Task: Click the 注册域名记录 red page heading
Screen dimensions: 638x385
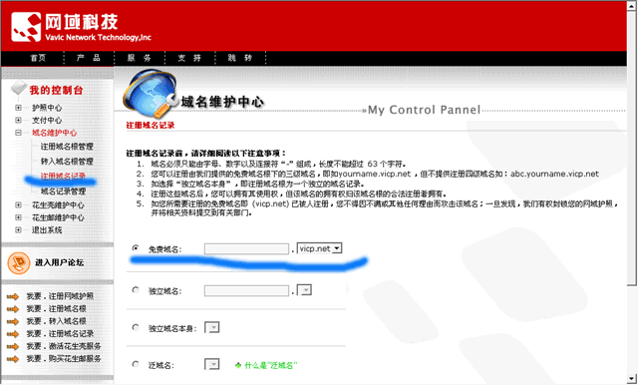Action: click(x=151, y=126)
